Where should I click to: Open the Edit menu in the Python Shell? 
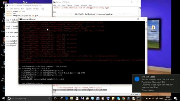(x=59, y=5)
